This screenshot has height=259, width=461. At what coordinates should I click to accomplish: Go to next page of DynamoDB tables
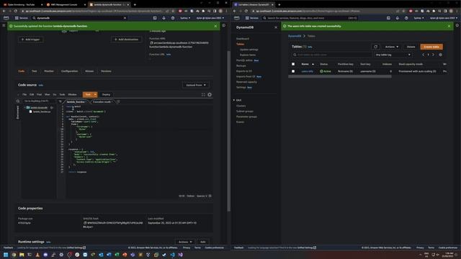click(x=433, y=55)
